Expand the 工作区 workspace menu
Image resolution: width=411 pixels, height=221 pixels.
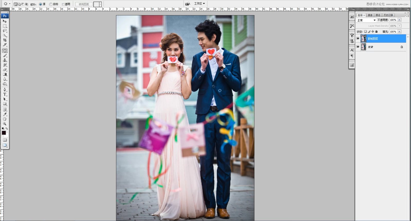pyautogui.click(x=199, y=4)
